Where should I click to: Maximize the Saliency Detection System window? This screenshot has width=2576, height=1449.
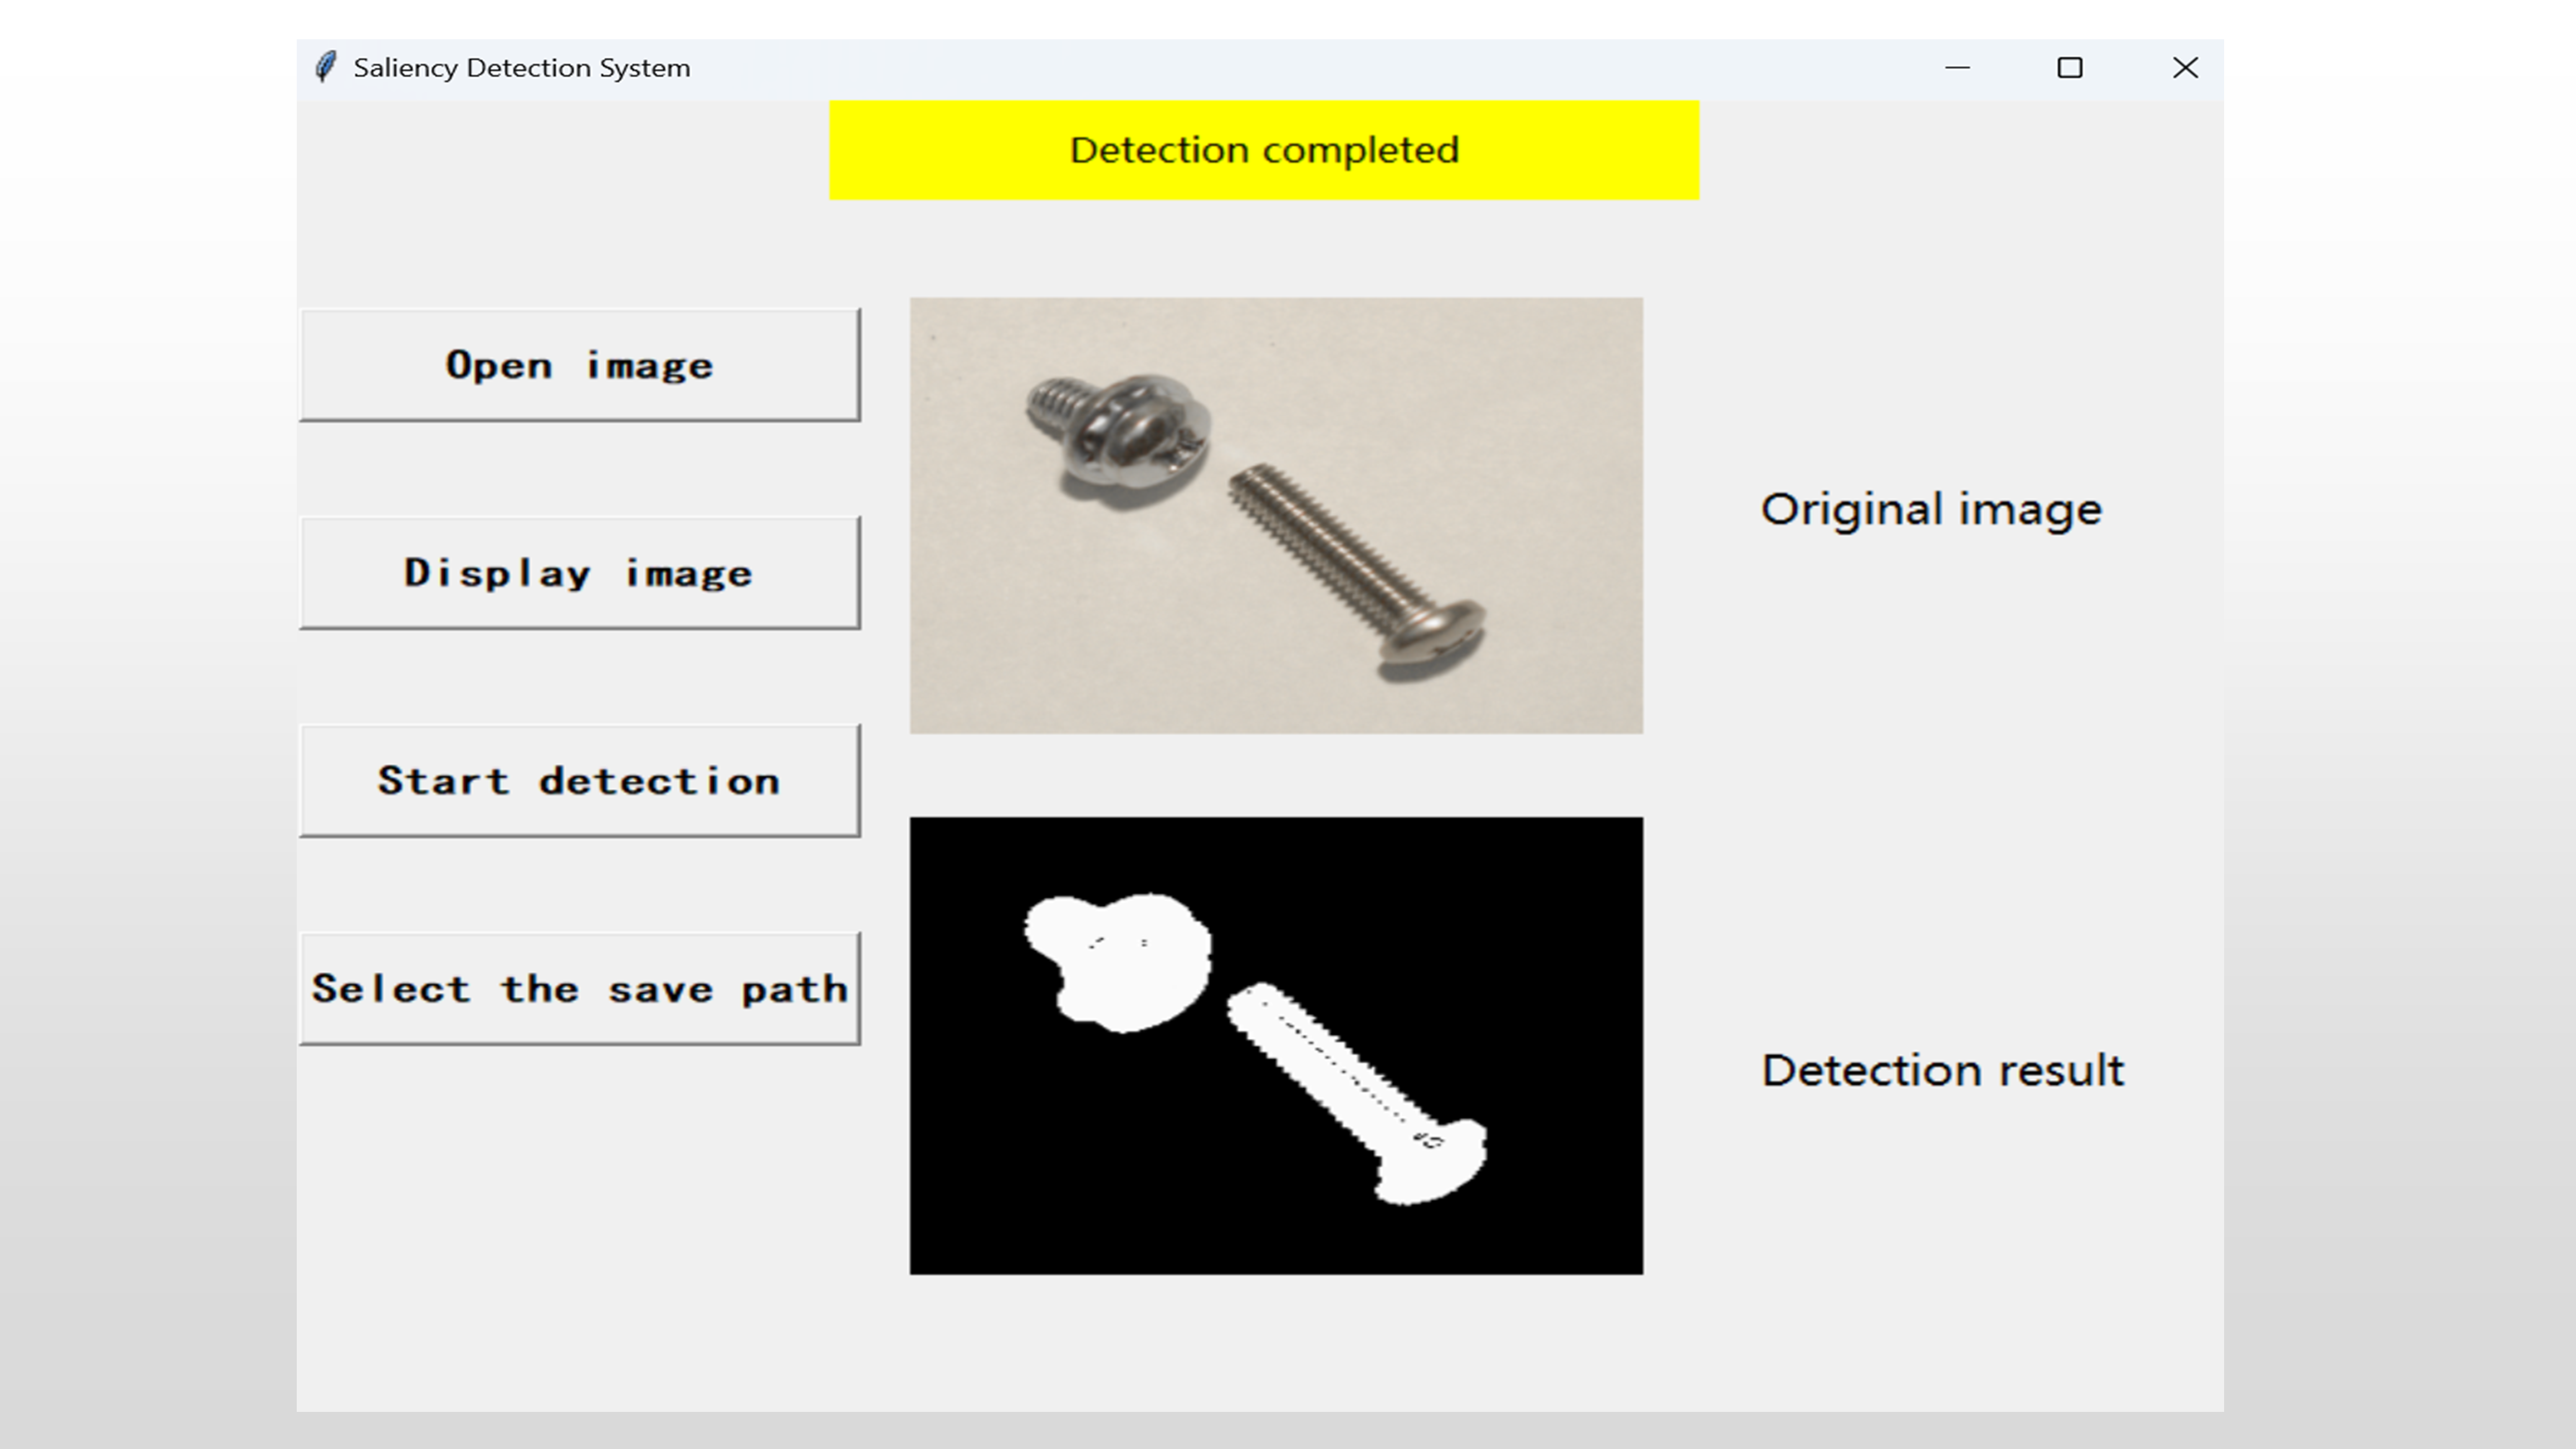(2069, 67)
